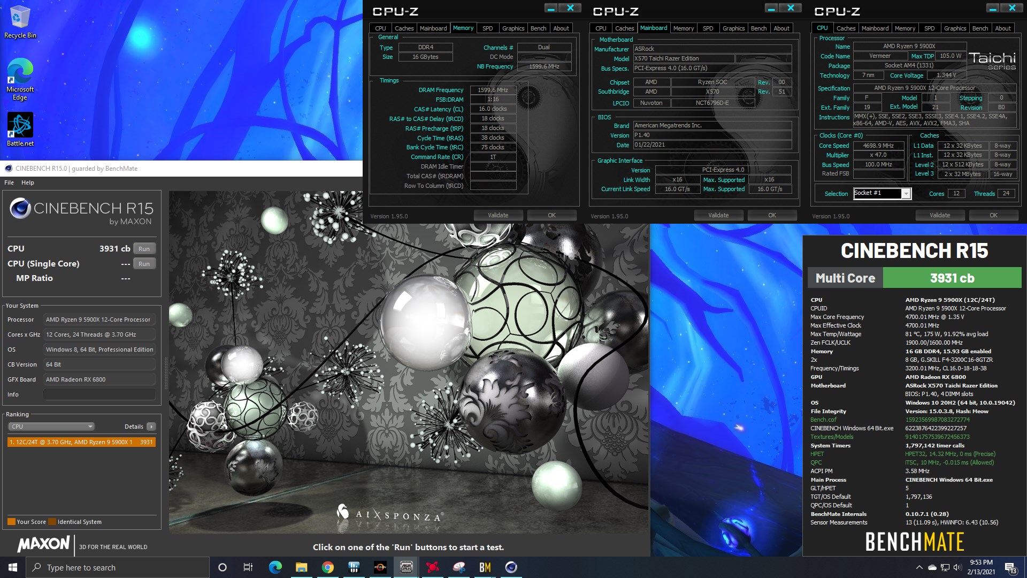
Task: Click the Identical System legend swatch
Action: pyautogui.click(x=52, y=522)
